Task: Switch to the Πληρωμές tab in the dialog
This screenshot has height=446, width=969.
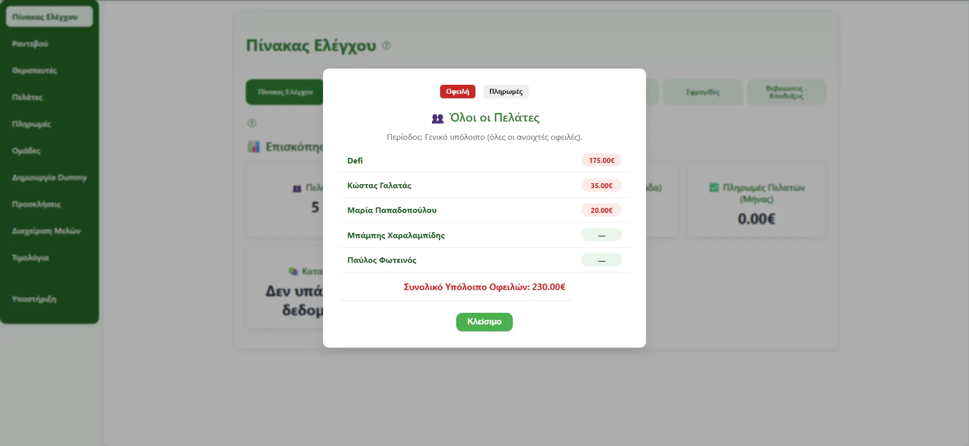Action: coord(506,91)
